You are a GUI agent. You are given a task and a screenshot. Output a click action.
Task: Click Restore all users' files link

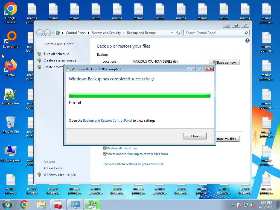(x=122, y=148)
